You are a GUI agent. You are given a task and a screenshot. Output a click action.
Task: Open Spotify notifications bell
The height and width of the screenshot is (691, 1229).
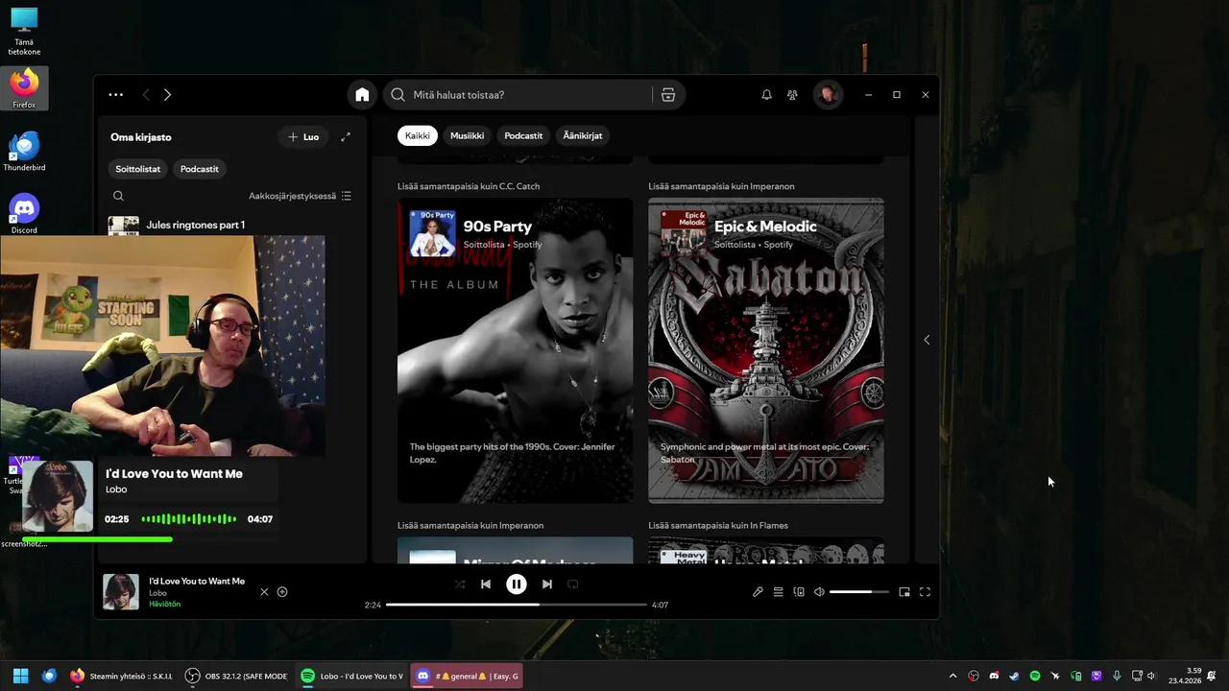[766, 95]
